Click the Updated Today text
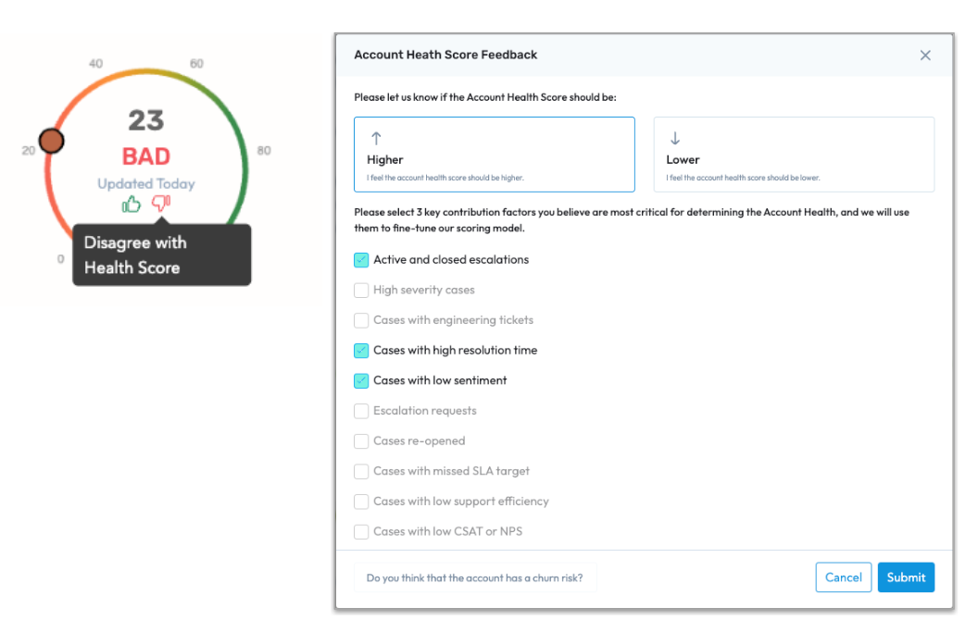 coord(146,184)
